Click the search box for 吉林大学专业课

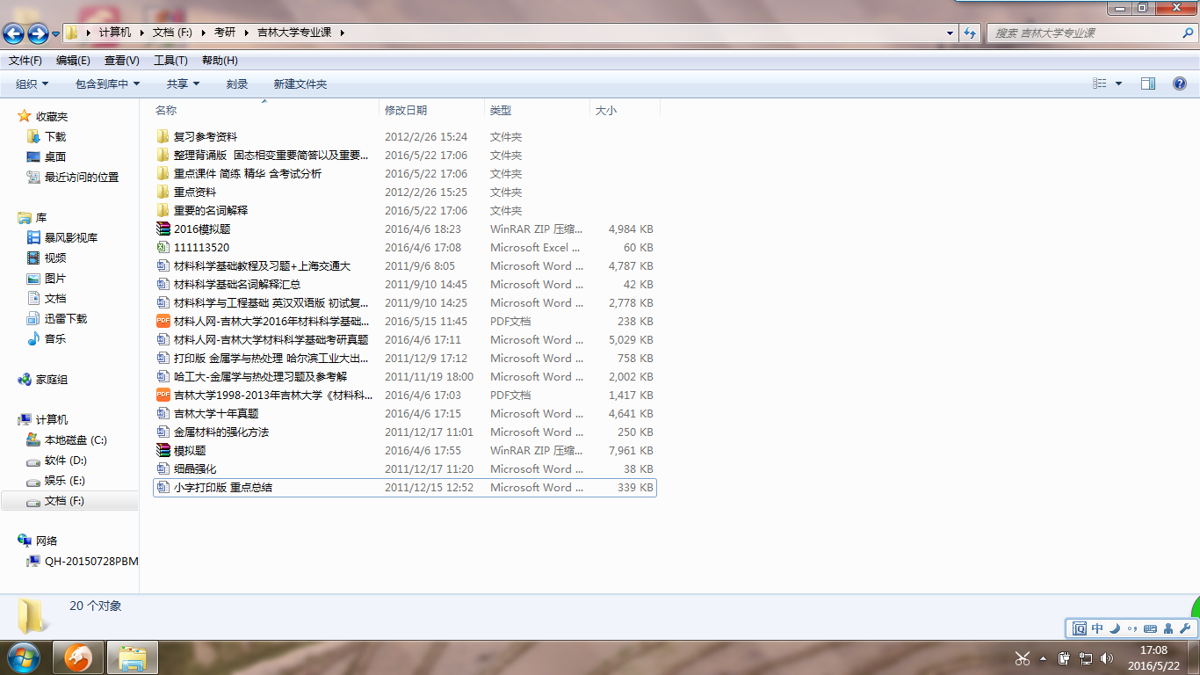click(1085, 33)
